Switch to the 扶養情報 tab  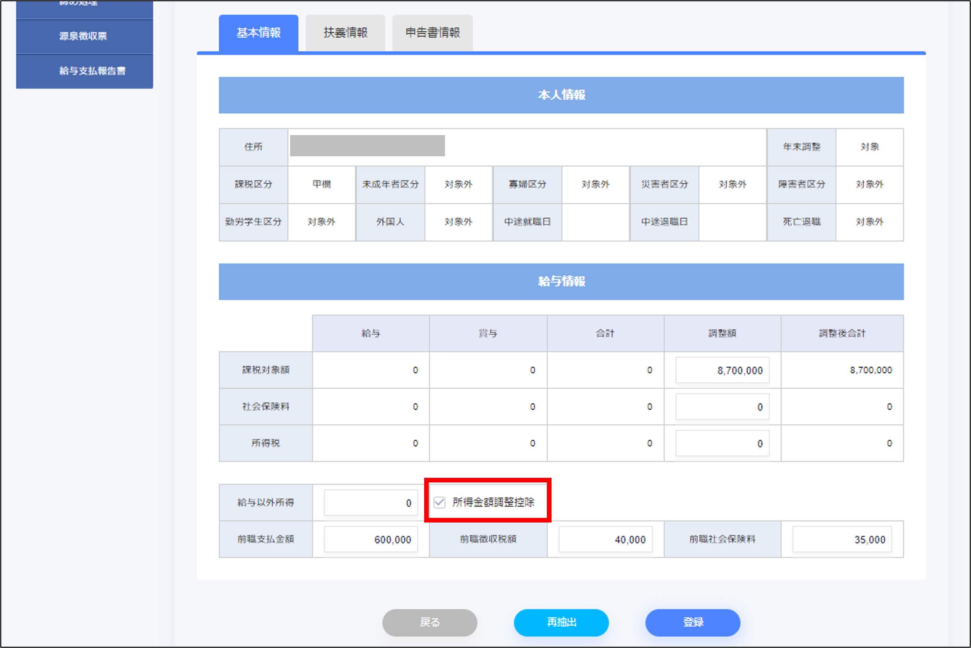coord(345,33)
